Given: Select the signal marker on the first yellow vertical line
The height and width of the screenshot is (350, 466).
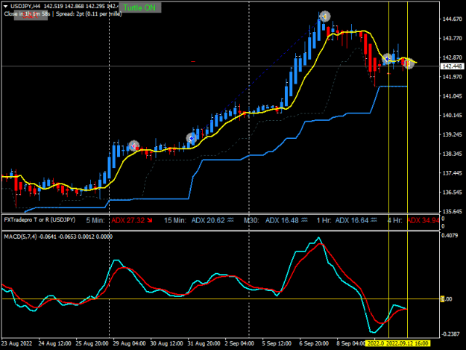Looking at the screenshot, I should pyautogui.click(x=388, y=59).
